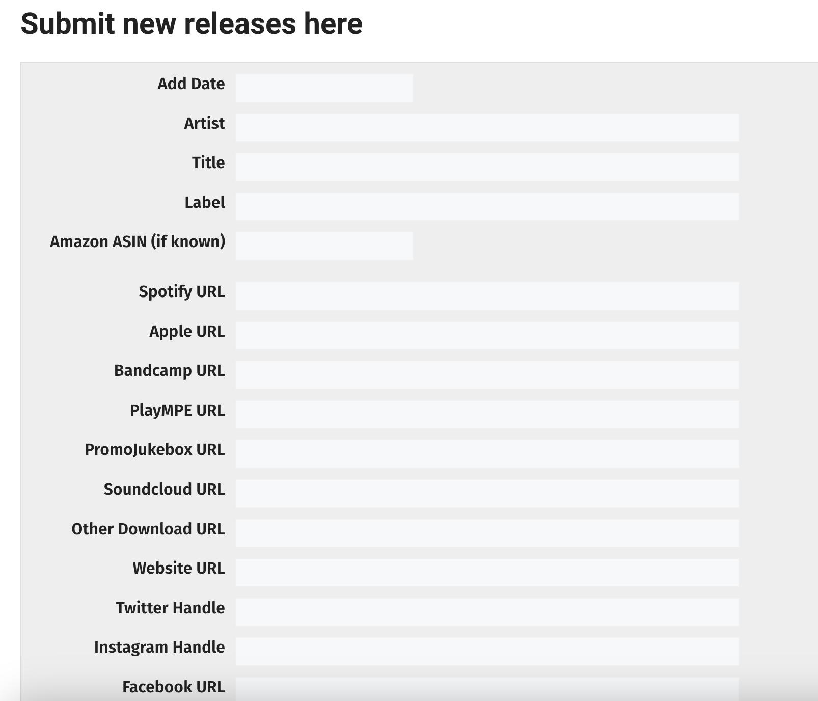Screen dimensions: 818x701
Task: Click into the PlayMPE URL field
Action: point(487,414)
